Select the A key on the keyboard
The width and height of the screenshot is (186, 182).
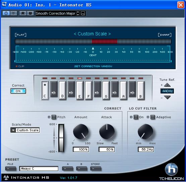123,90
